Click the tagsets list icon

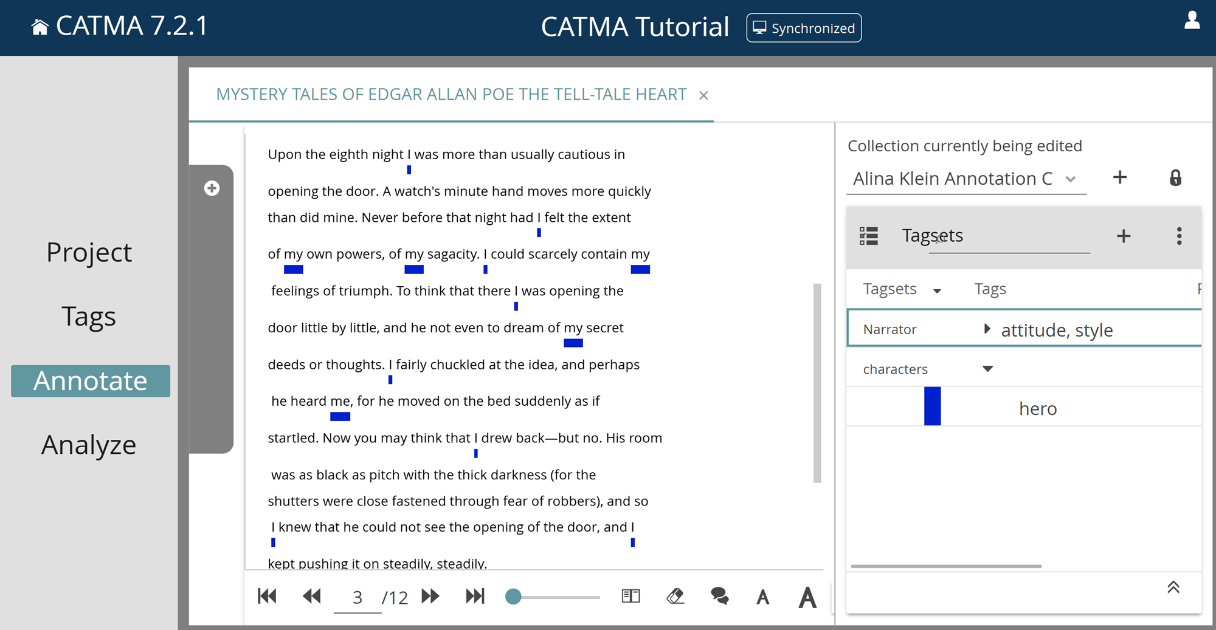869,236
